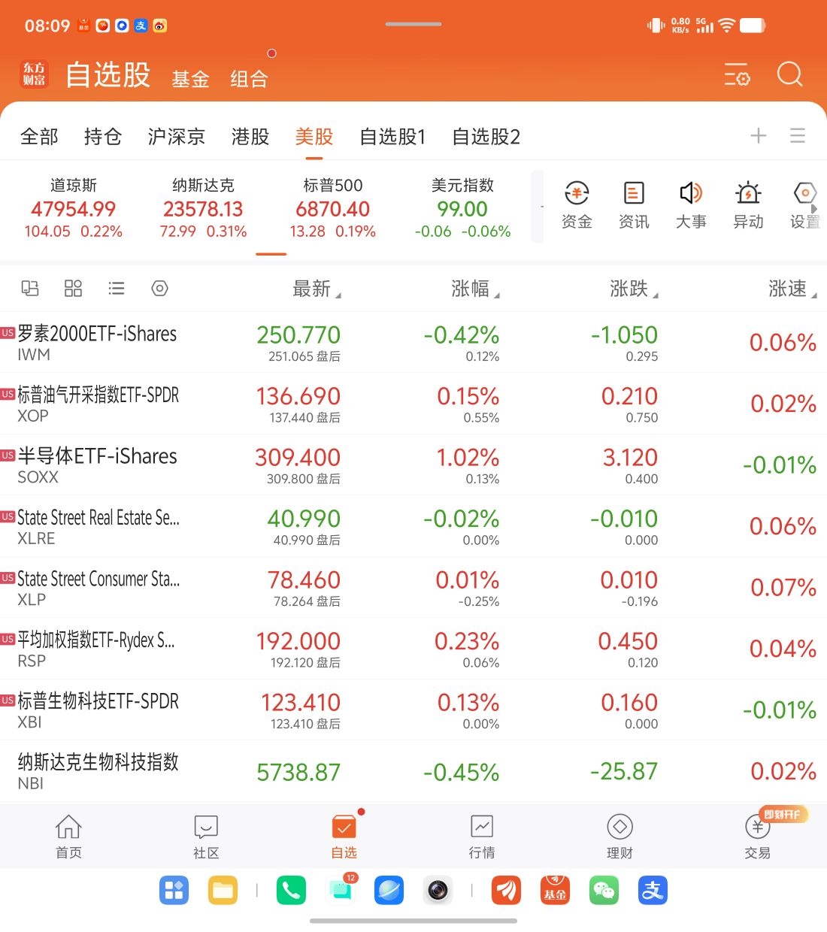Go to 首页 home tab
This screenshot has width=827, height=932.
coord(68,836)
